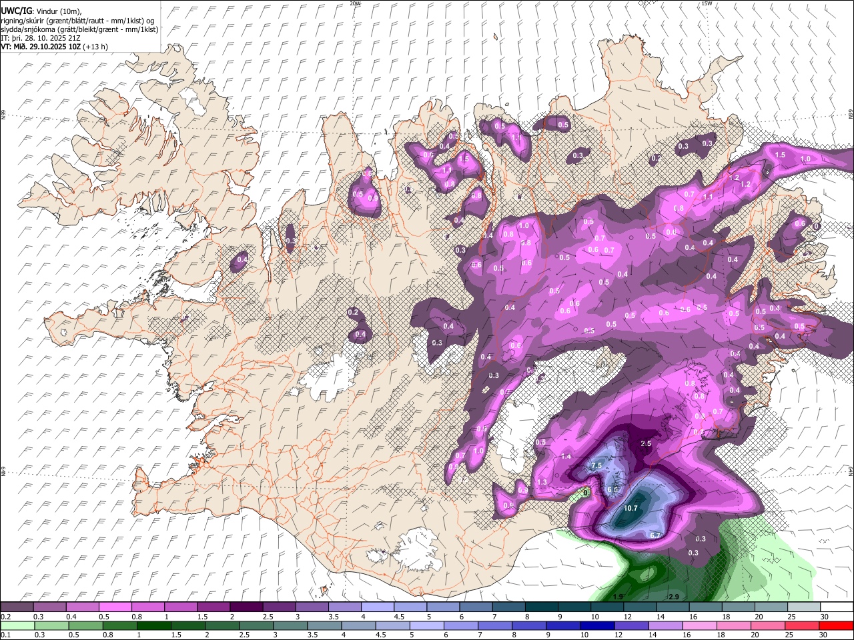The image size is (854, 640).
Task: Pick top scale light gray swatch between 25 and 30
Action: (x=805, y=607)
